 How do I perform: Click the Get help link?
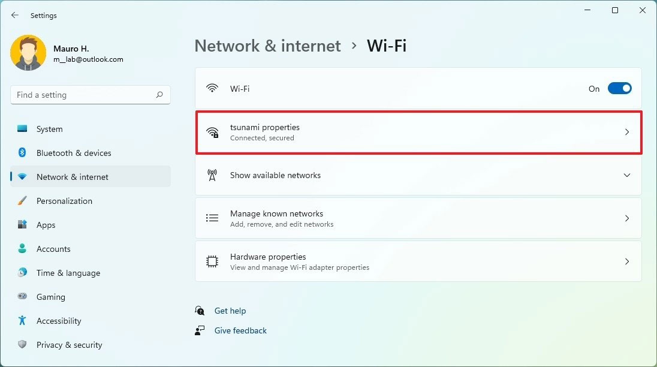click(230, 311)
